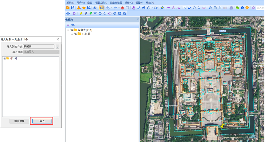Expand the 1[313] folder in the 收藏夹 panel
The image size is (265, 142).
(72, 34)
